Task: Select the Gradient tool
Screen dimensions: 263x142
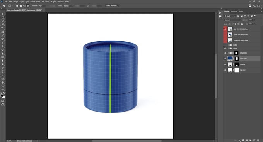Action: (3, 57)
